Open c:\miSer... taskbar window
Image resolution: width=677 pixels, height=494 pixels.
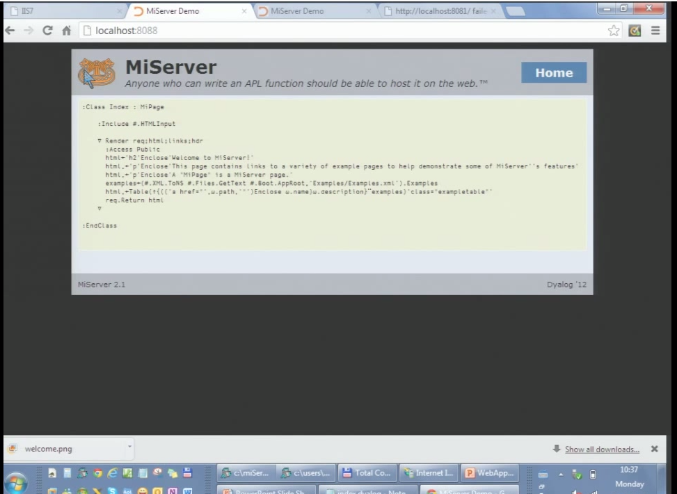pos(246,473)
